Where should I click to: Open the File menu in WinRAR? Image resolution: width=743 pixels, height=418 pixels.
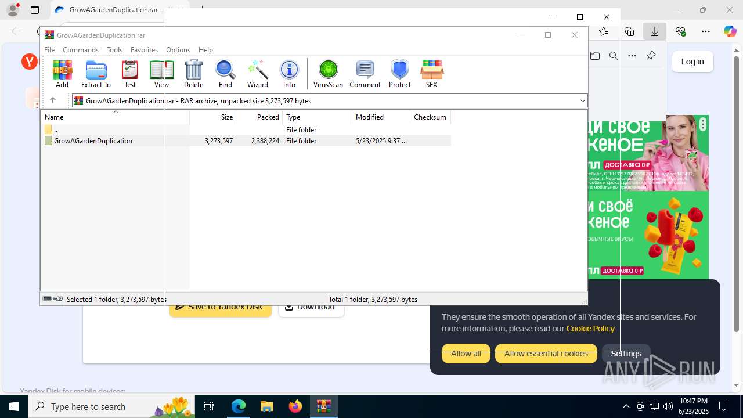(49, 50)
